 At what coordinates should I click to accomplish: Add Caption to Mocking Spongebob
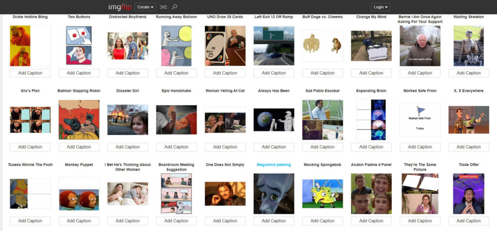point(323,221)
